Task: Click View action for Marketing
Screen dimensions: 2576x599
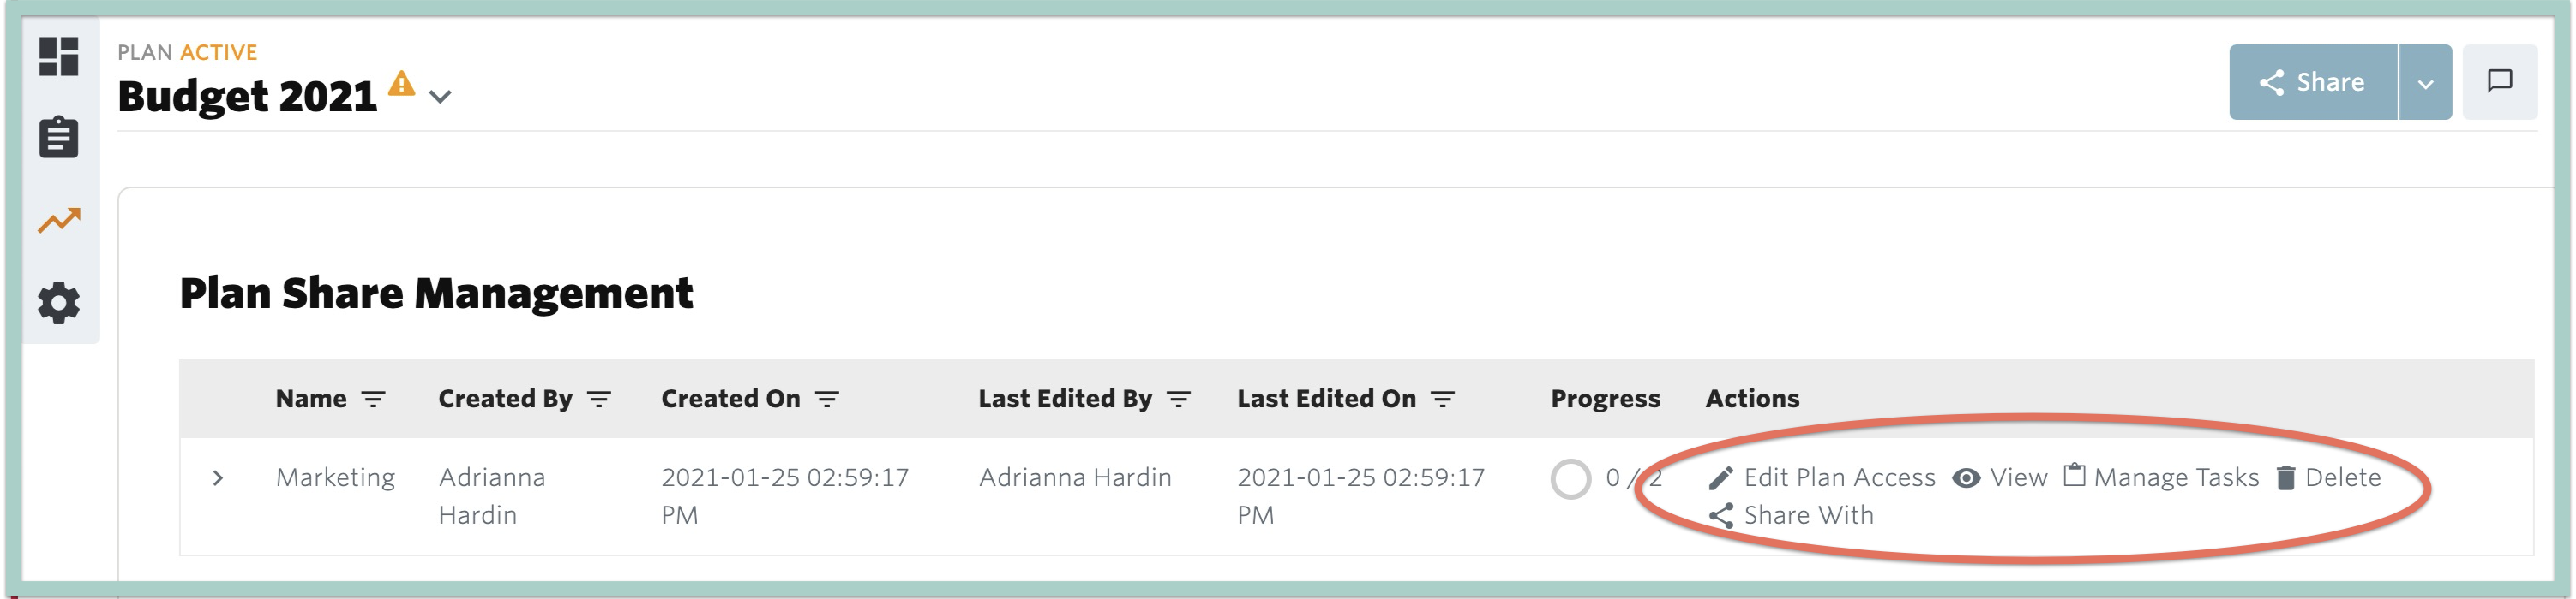Action: pos(2000,478)
